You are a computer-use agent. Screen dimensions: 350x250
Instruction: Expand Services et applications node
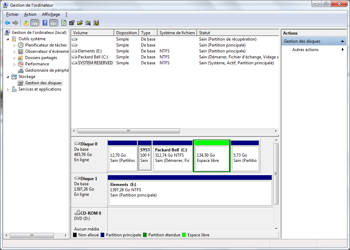point(8,90)
